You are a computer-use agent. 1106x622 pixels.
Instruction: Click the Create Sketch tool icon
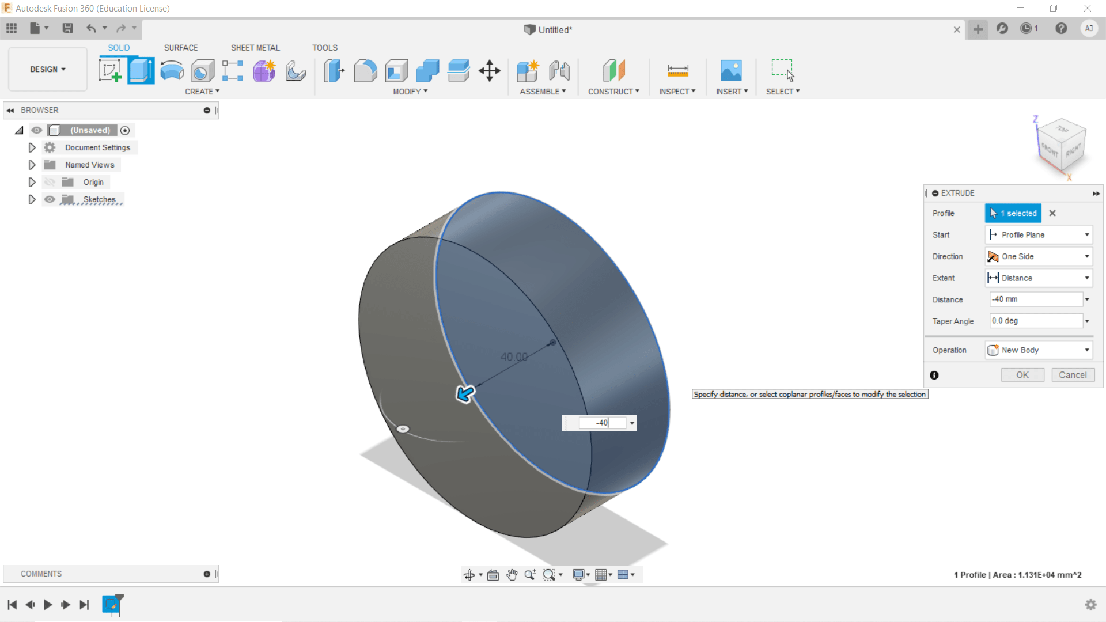[x=110, y=71]
